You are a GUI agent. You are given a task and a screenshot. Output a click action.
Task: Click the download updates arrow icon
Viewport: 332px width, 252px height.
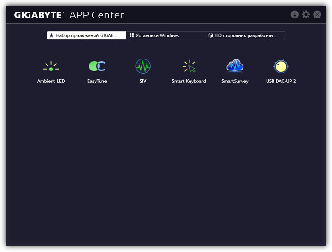pyautogui.click(x=295, y=15)
